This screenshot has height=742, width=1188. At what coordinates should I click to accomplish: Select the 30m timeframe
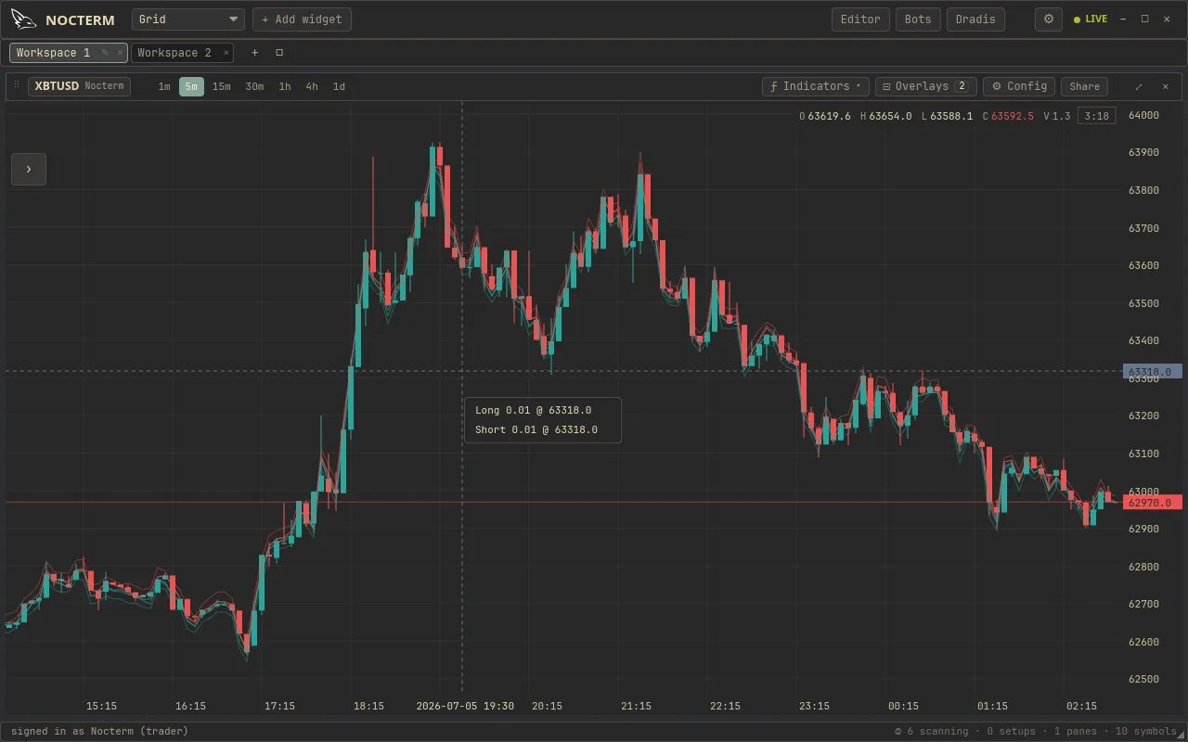click(254, 86)
